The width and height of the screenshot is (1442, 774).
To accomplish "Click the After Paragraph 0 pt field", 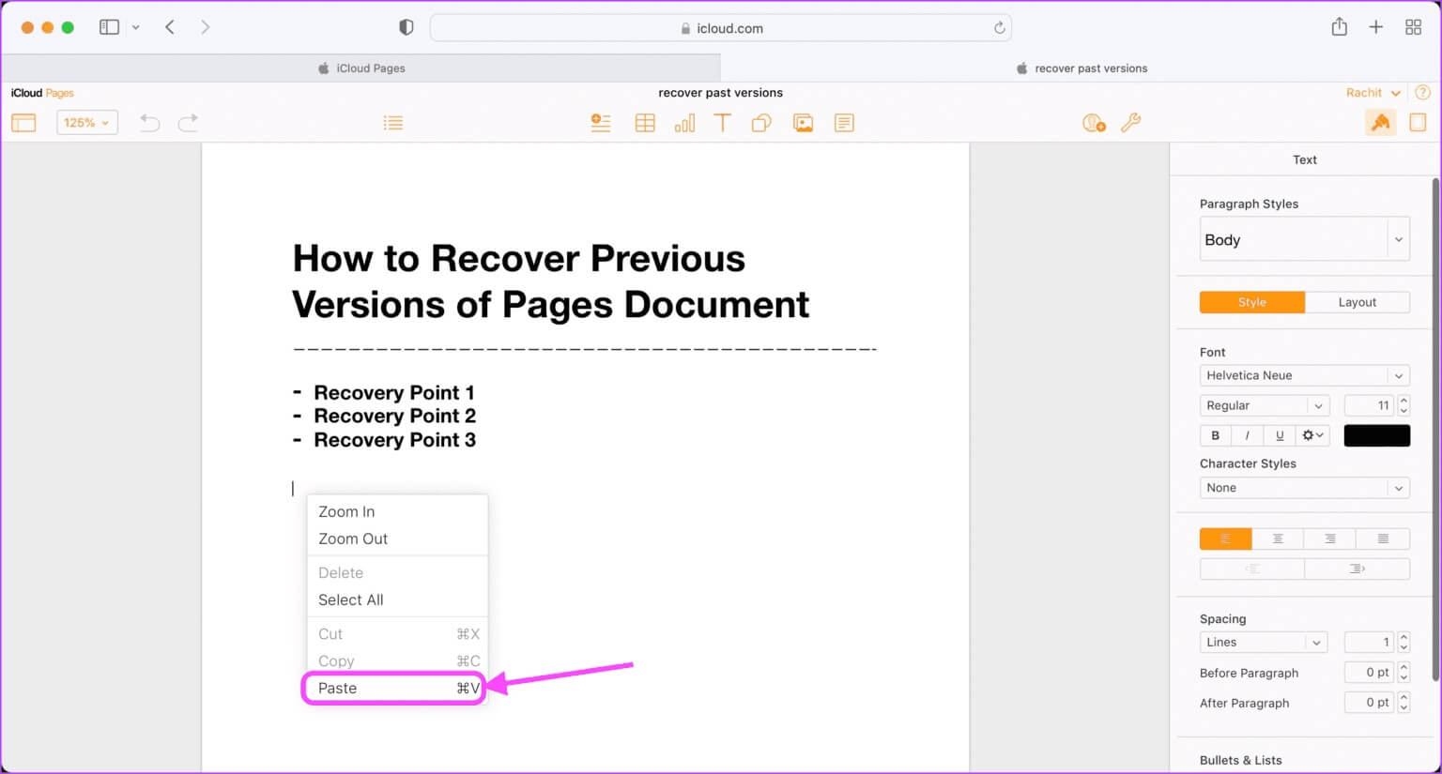I will pyautogui.click(x=1370, y=703).
